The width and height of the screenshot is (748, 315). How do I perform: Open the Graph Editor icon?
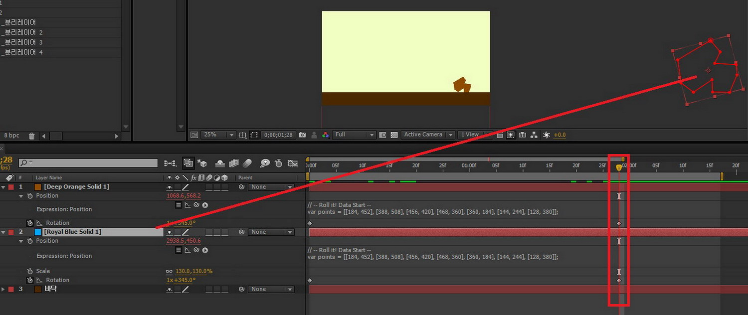pos(293,163)
